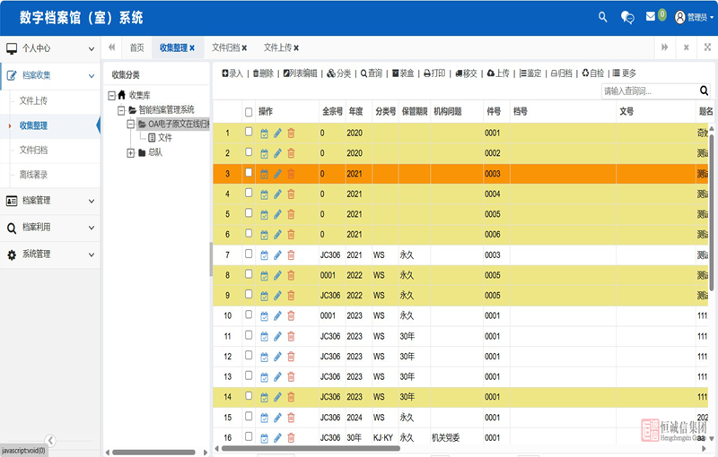Select 文件上传 in the left sidebar menu
Image resolution: width=718 pixels, height=457 pixels.
pyautogui.click(x=33, y=101)
